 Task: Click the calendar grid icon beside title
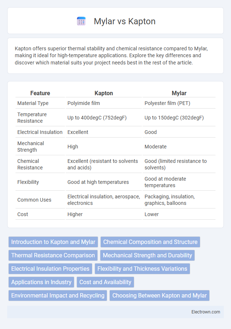81,21
